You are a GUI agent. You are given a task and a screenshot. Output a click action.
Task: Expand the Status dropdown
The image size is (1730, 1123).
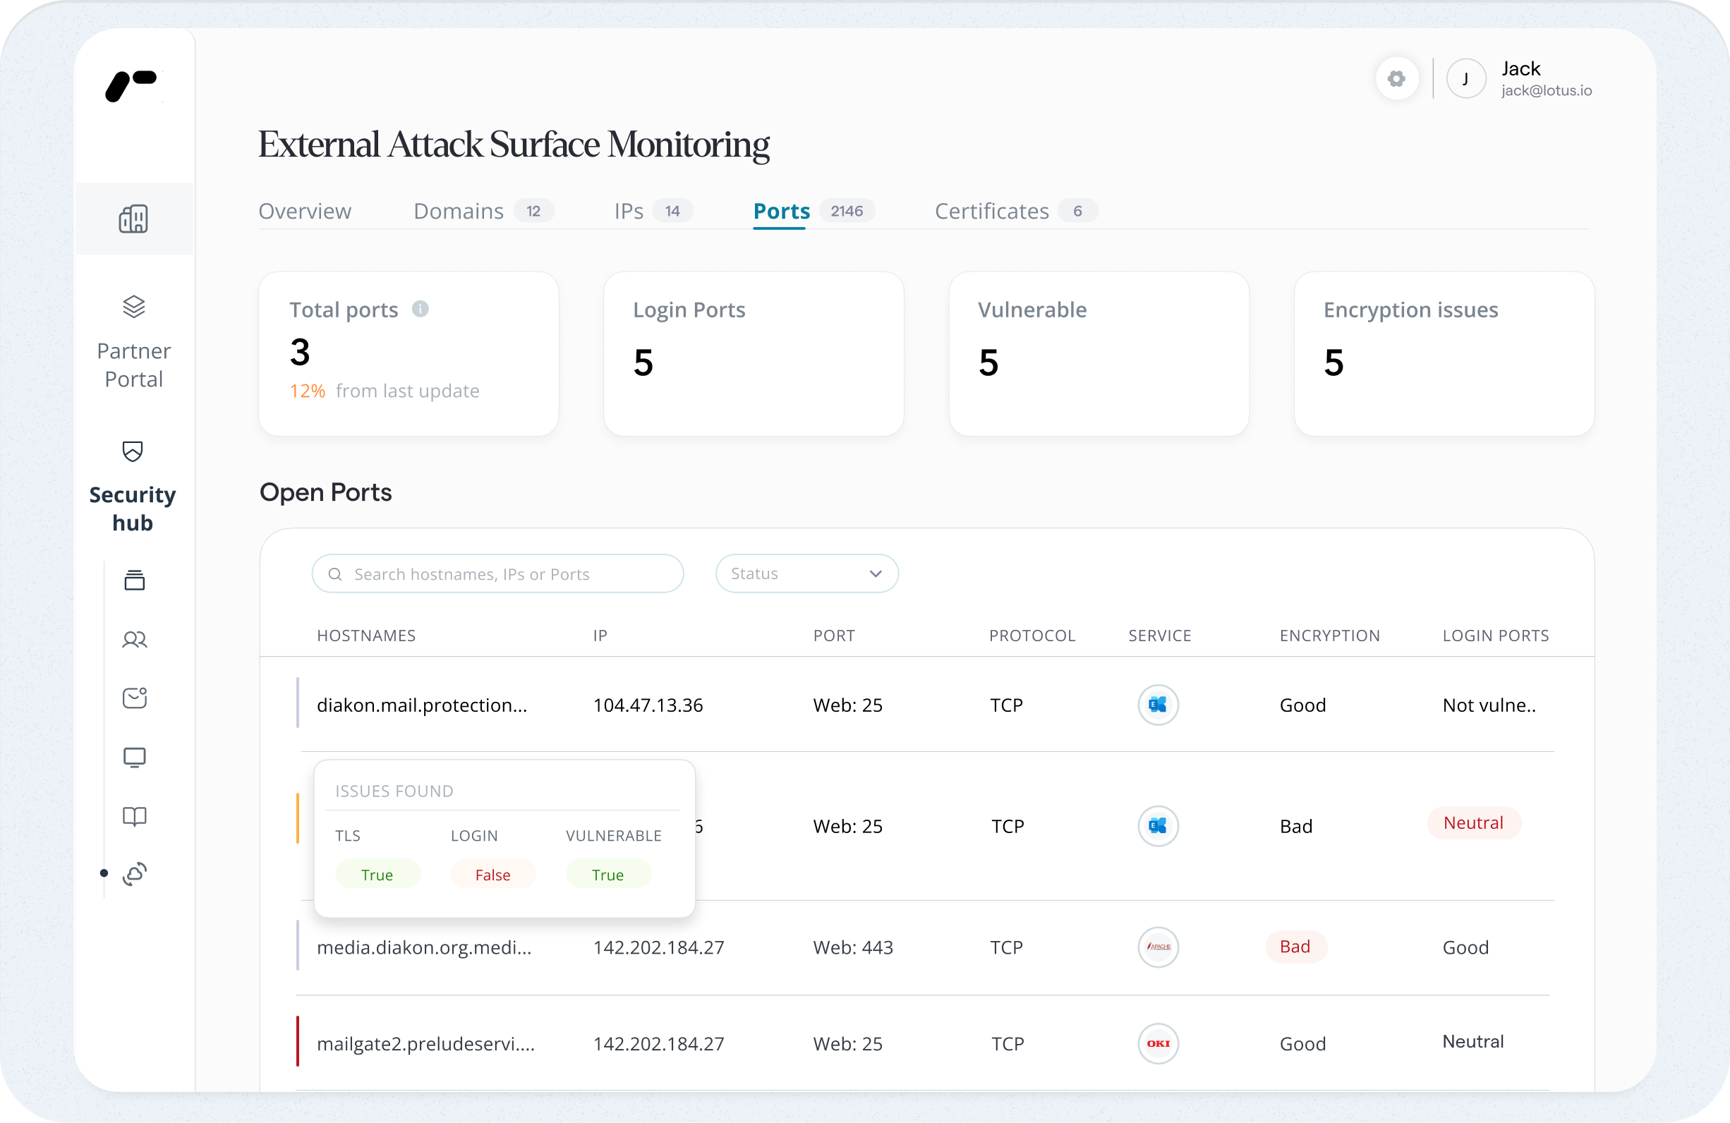[x=806, y=573]
